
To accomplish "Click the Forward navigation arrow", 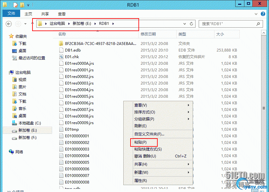I will tap(18, 24).
